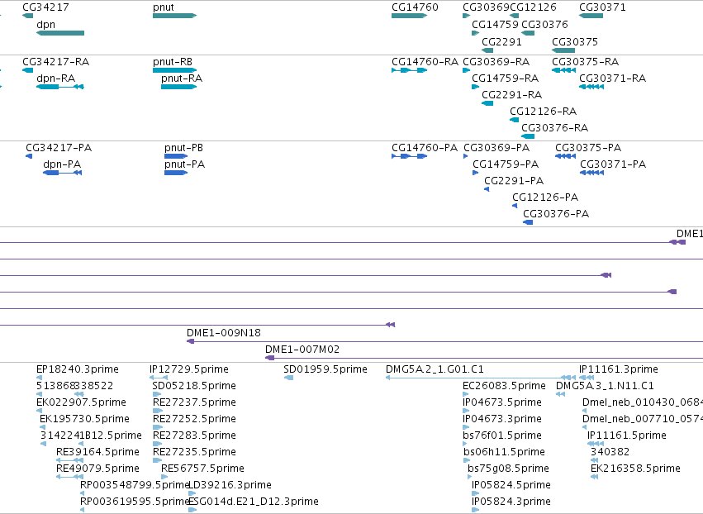This screenshot has width=703, height=514.
Task: Open the CG14760 gene label
Action: coord(415,7)
